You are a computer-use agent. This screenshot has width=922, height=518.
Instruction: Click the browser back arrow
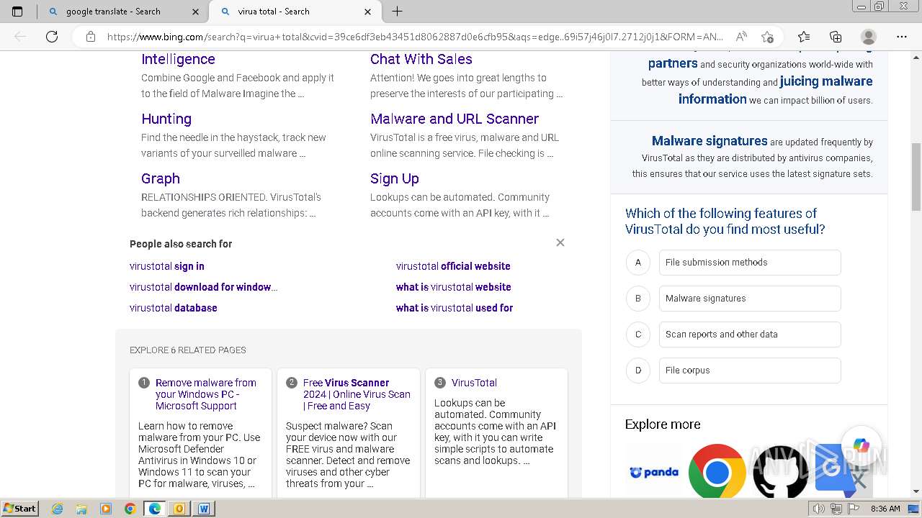20,37
